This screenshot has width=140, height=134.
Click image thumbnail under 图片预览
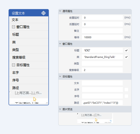click(95, 118)
